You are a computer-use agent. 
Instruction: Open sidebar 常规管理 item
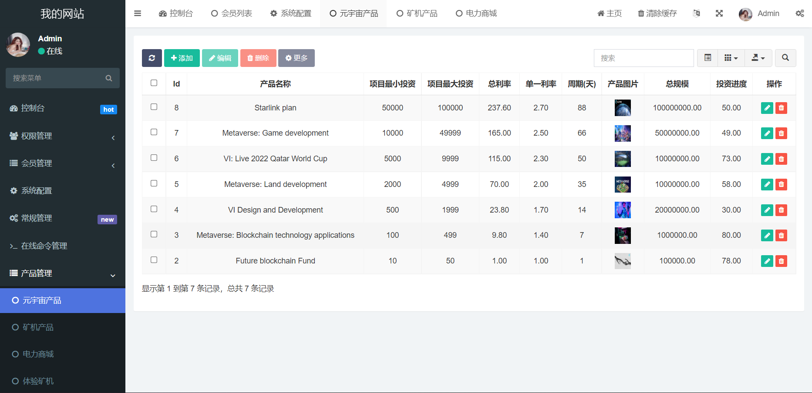[63, 218]
